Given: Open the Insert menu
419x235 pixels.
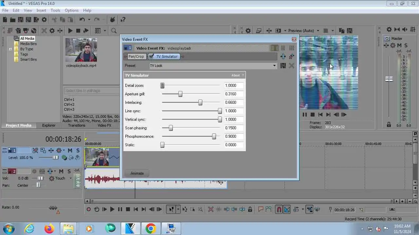Looking at the screenshot, I should (41, 10).
